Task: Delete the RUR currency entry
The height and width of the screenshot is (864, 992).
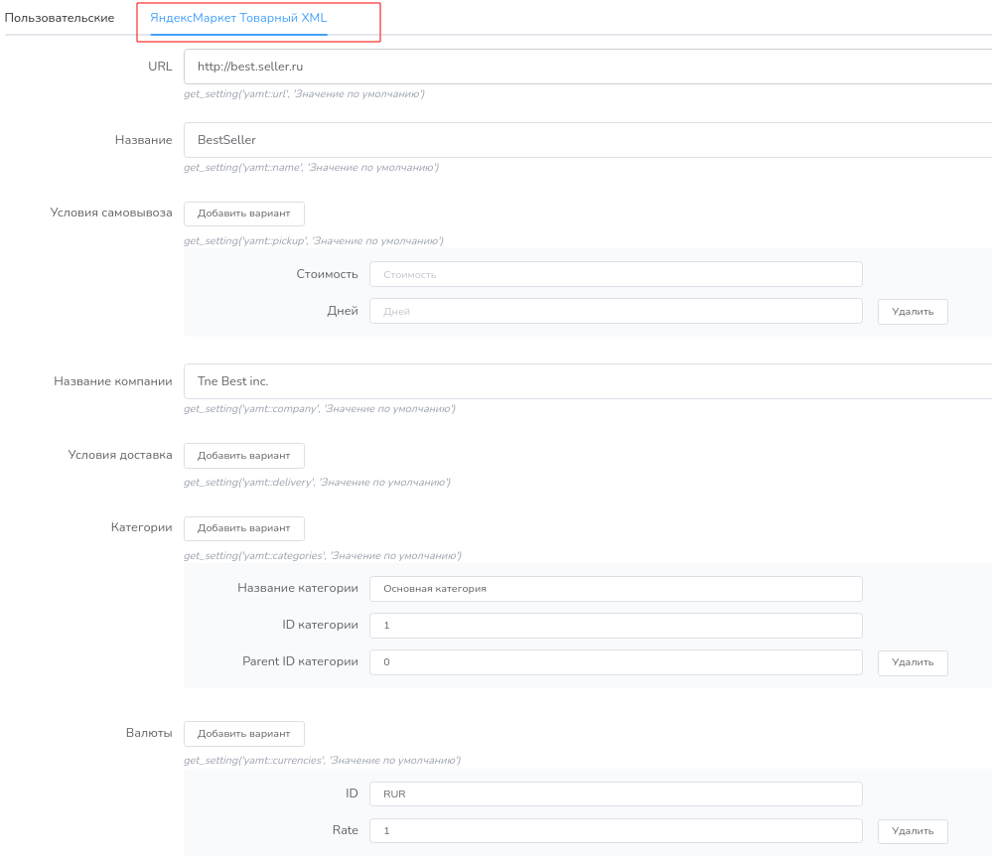Action: coord(913,831)
